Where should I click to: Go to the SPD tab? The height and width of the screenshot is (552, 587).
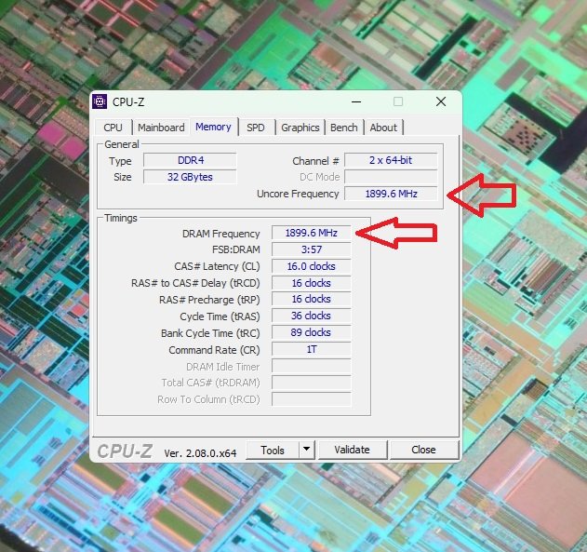coord(256,128)
